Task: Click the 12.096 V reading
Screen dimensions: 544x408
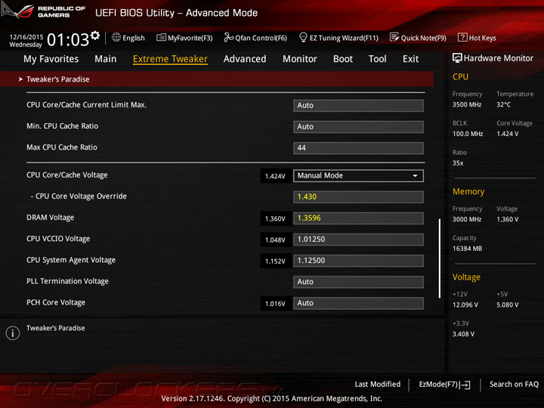Action: pyautogui.click(x=465, y=305)
